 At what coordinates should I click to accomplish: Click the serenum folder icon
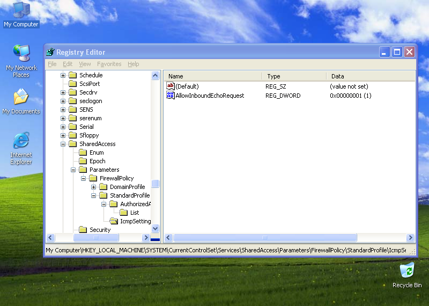point(73,118)
